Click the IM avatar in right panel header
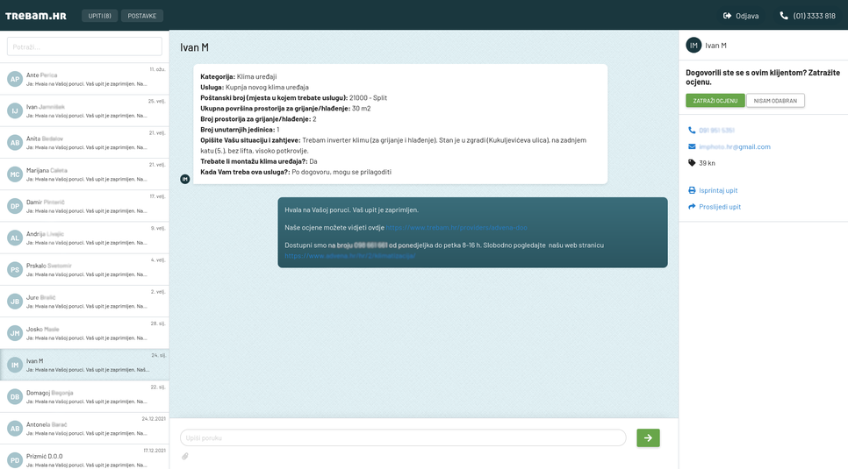The width and height of the screenshot is (848, 469). [x=693, y=46]
